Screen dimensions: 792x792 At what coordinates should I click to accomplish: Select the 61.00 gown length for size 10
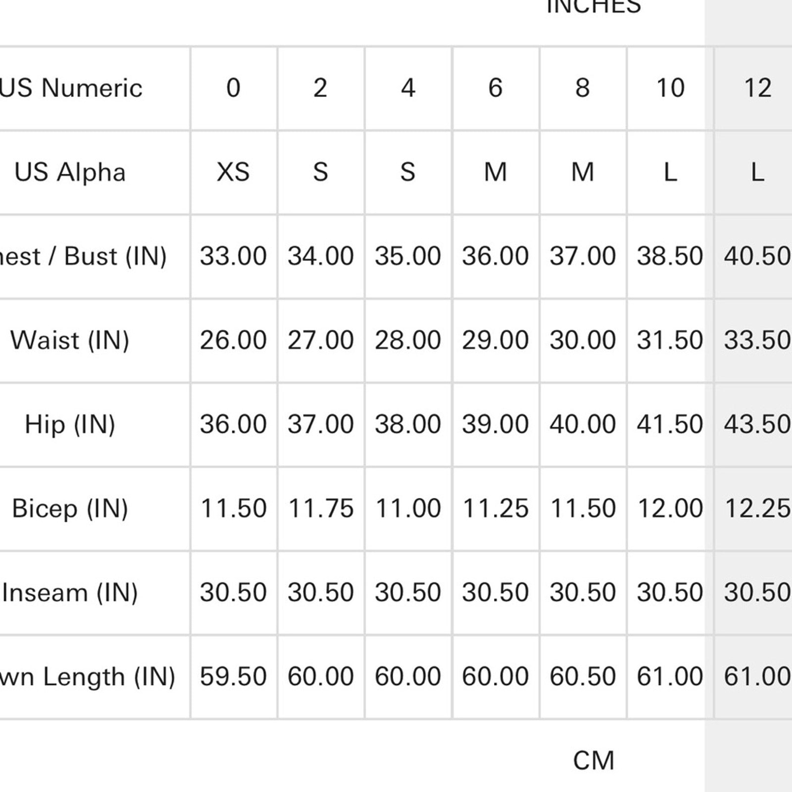tap(670, 677)
